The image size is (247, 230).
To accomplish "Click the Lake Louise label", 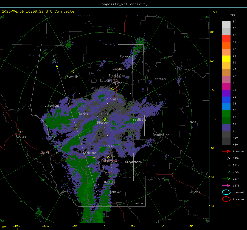I will (x=21, y=134).
